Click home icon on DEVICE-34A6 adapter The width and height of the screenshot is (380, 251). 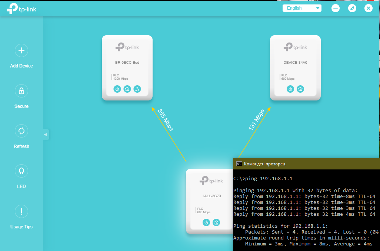click(300, 89)
